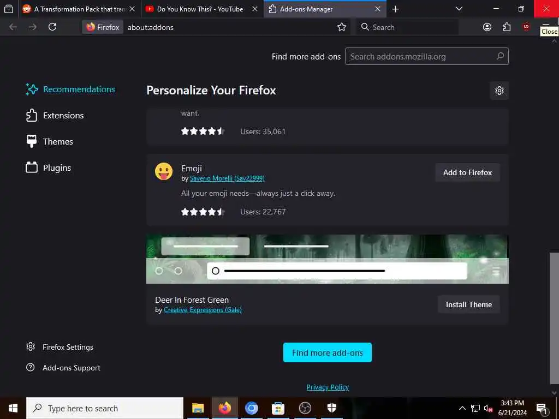Open the notification center icon
The height and width of the screenshot is (419, 559).
click(542, 408)
